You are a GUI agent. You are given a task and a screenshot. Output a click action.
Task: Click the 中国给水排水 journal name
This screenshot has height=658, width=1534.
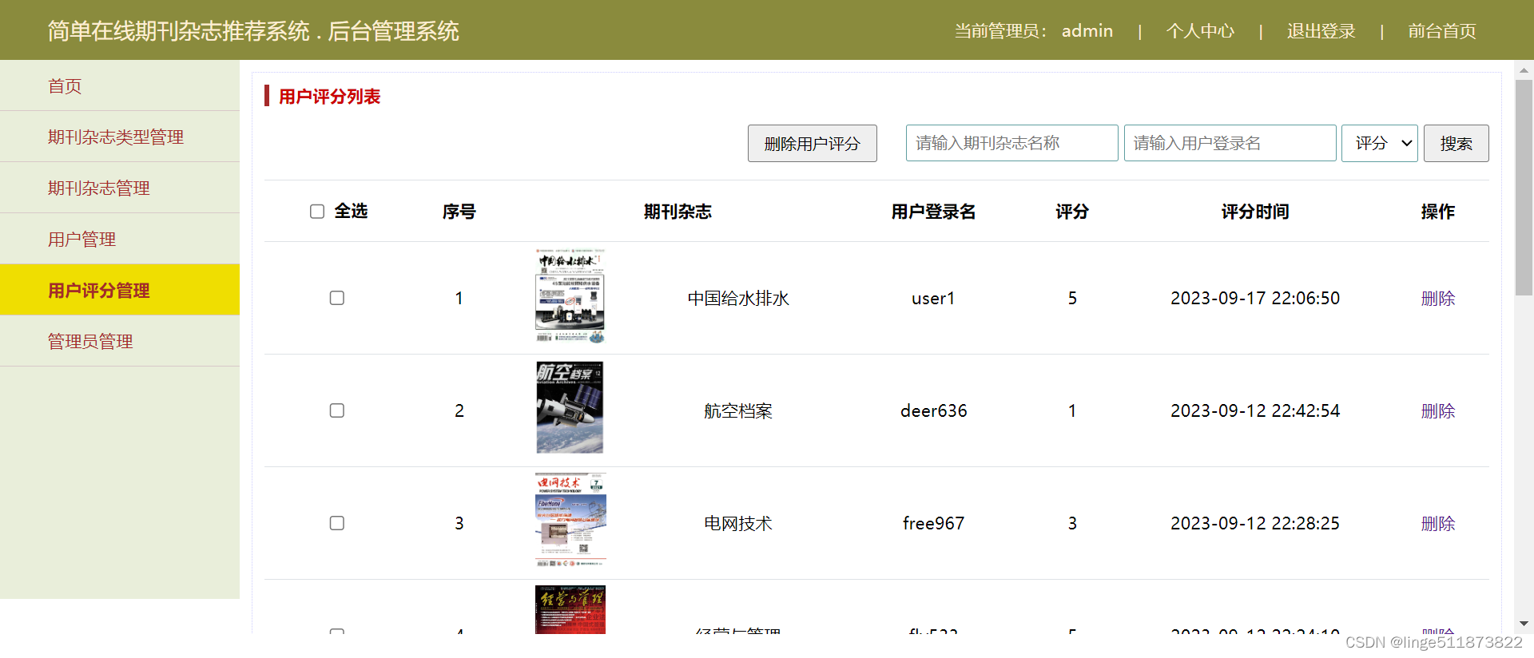pyautogui.click(x=738, y=299)
